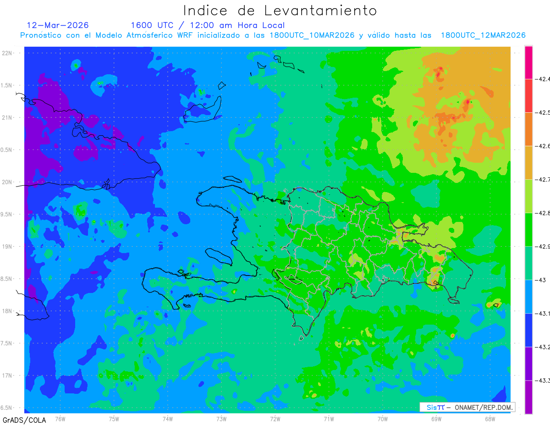Click the '1600 UTC / 12:00 am Hora Local' text

[208, 25]
